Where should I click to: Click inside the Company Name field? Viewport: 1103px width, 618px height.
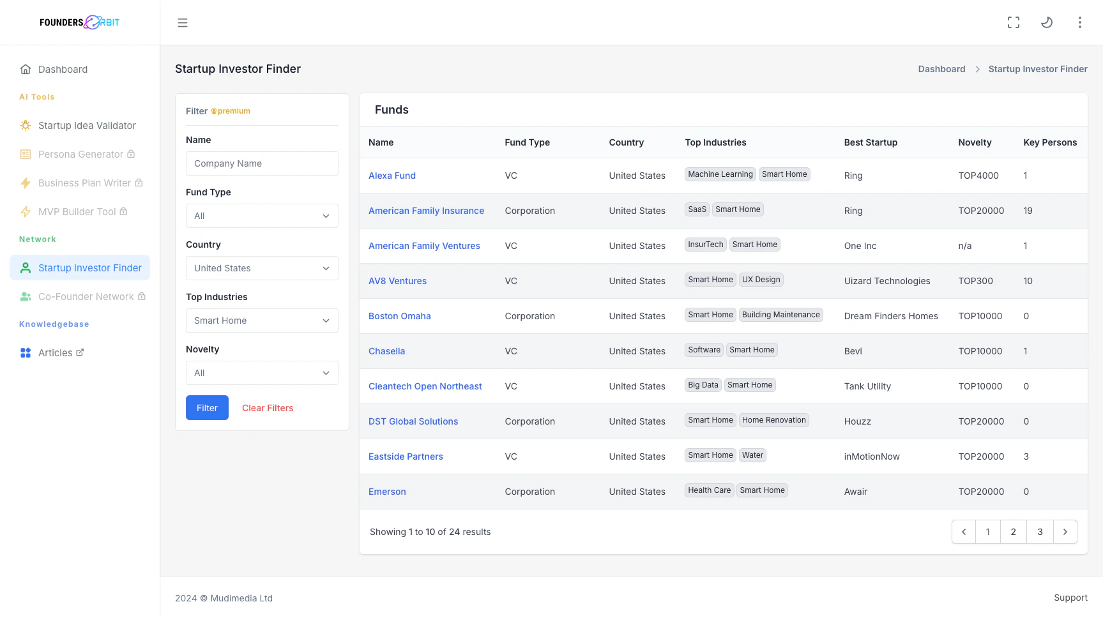click(x=261, y=163)
